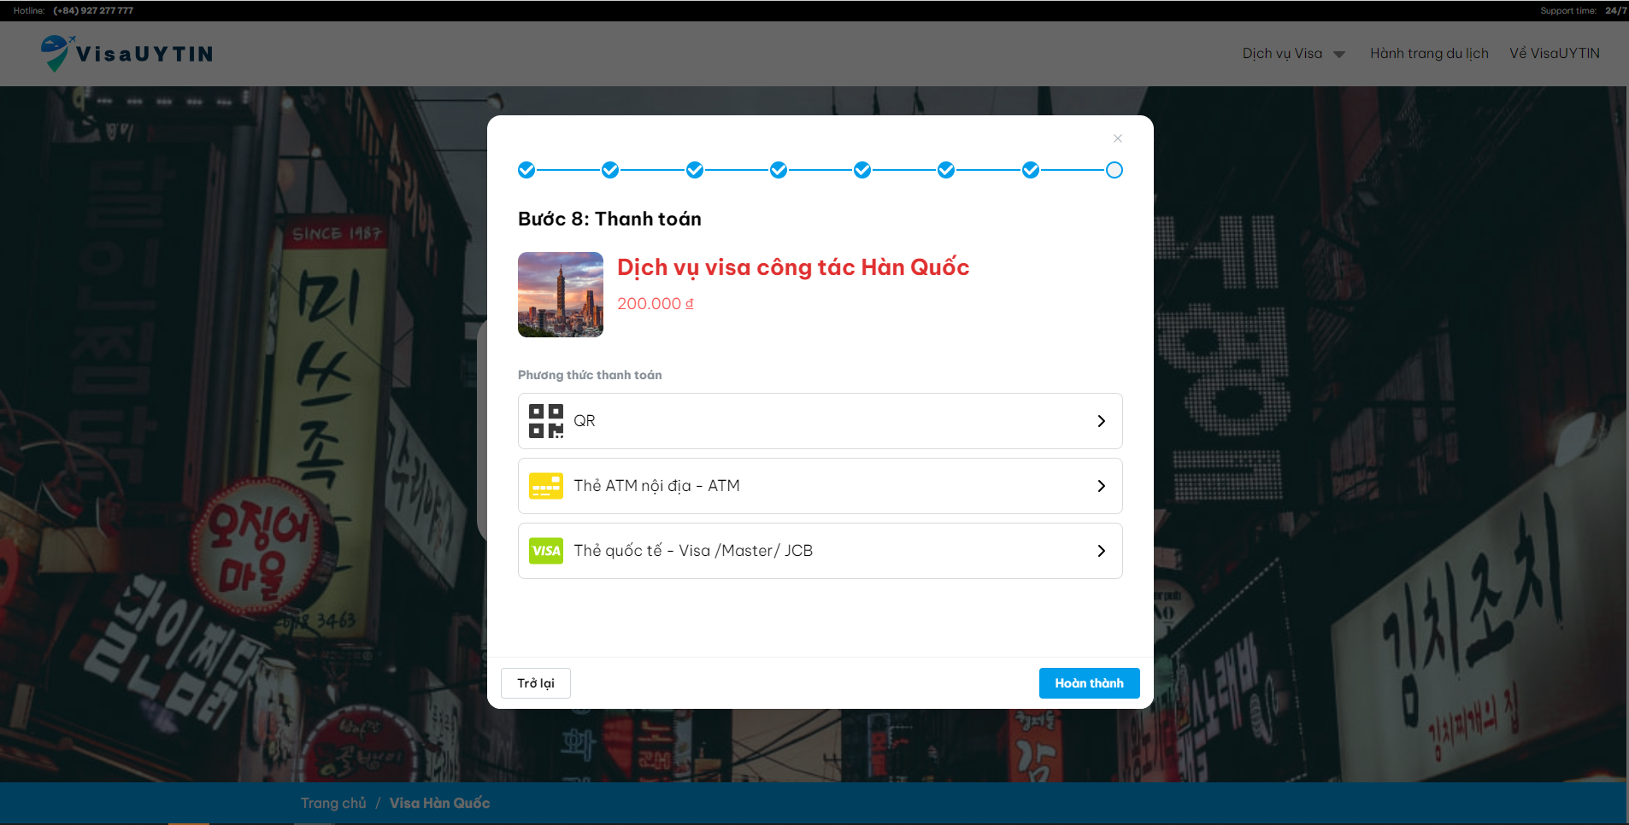Click the first completed step checkmark

[x=526, y=170]
